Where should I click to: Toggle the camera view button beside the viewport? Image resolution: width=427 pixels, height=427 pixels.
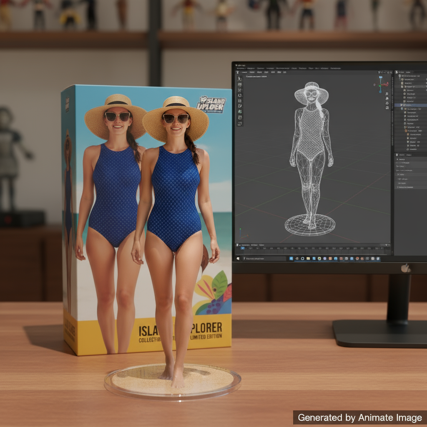pos(387,103)
